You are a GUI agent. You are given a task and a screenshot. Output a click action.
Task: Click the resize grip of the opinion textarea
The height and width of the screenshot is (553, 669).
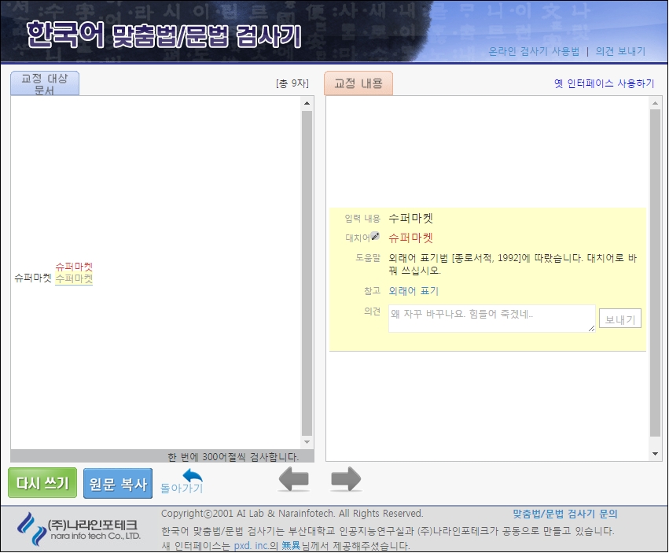click(591, 328)
